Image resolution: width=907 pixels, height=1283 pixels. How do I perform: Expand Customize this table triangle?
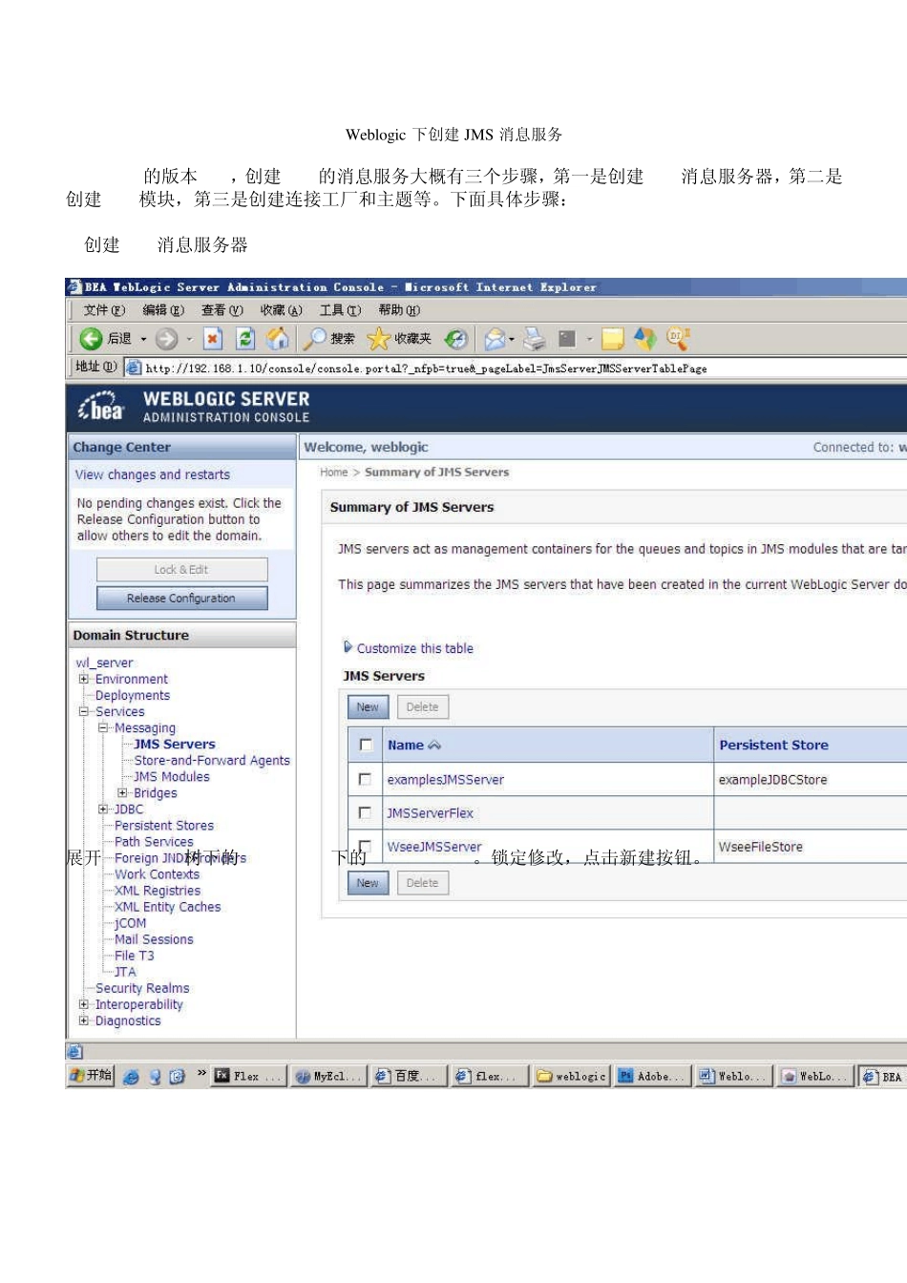pos(348,647)
